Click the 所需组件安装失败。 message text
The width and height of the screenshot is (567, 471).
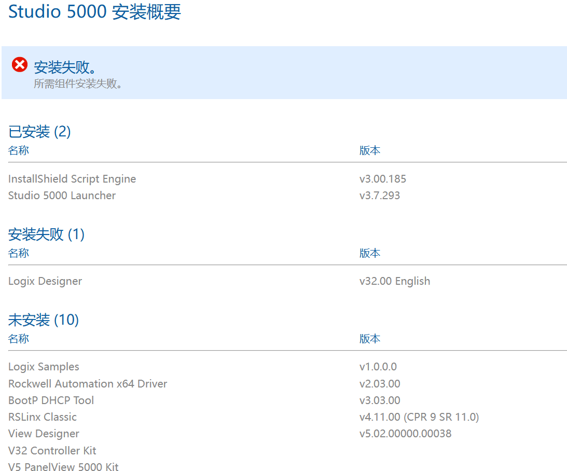[78, 84]
